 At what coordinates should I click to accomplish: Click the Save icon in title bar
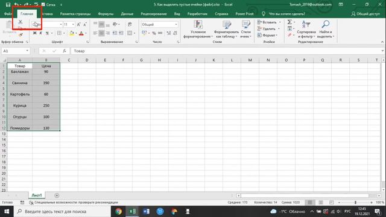(8, 4)
